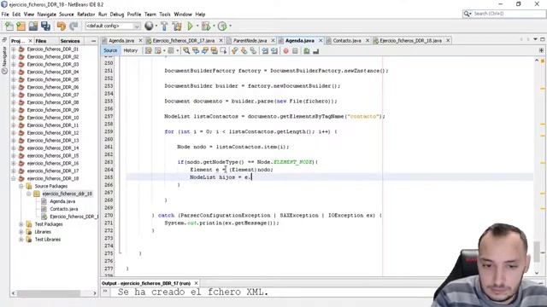The width and height of the screenshot is (547, 307).
Task: Click the Find Next Occurrence icon
Action: 205,51
